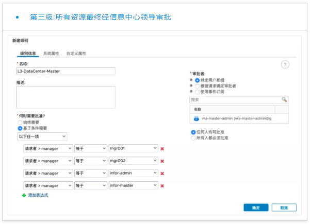Delete the infor-admin condition row

pos(162,174)
